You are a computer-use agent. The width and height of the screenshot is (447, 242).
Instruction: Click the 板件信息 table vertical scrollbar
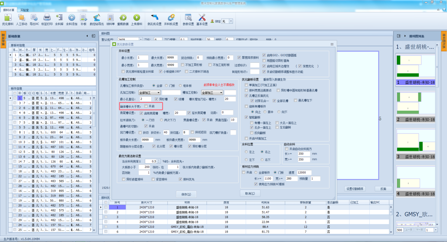click(94, 164)
